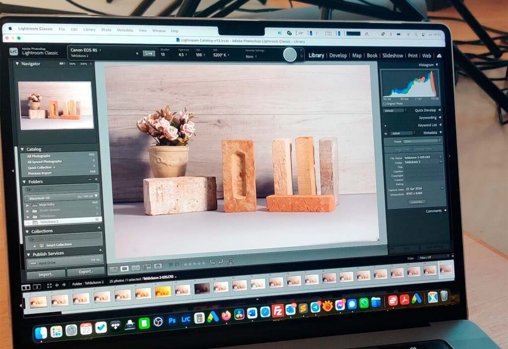Select Tehlickovo 2 folder row
The image size is (508, 349).
pyautogui.click(x=63, y=221)
